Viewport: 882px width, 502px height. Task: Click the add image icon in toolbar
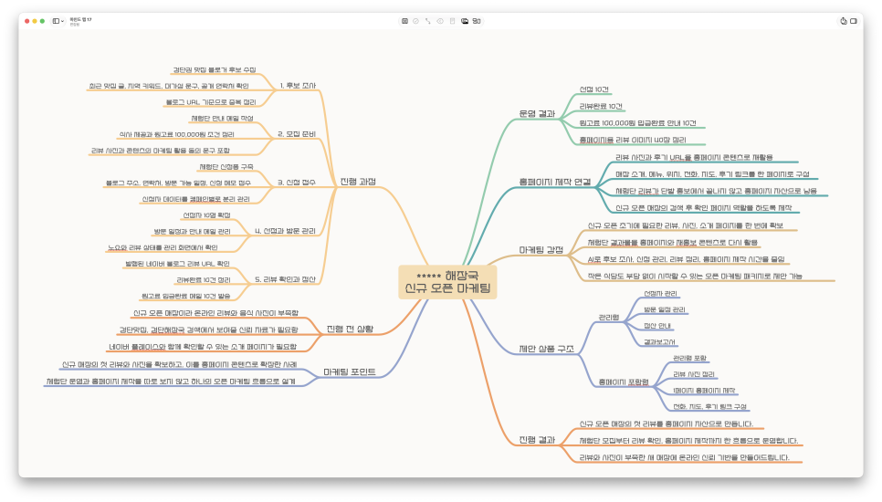point(465,21)
